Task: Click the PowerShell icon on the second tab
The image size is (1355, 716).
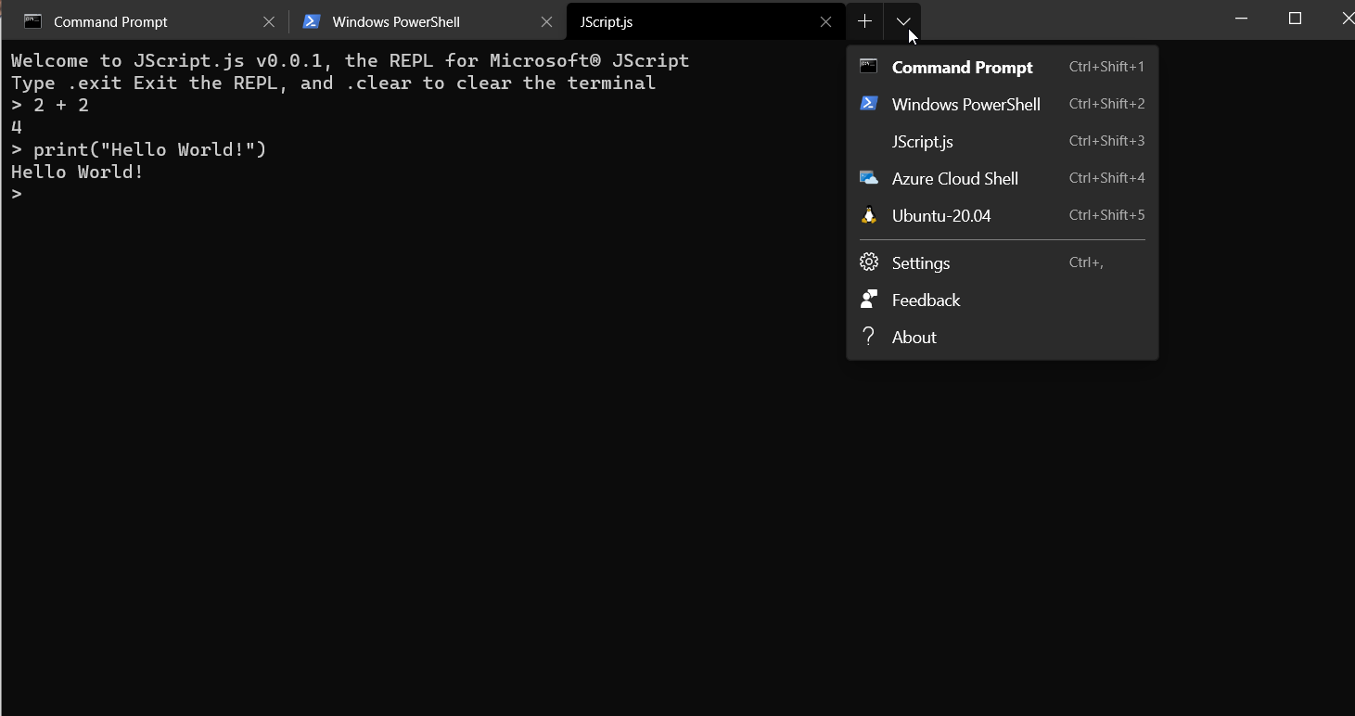Action: pyautogui.click(x=312, y=20)
